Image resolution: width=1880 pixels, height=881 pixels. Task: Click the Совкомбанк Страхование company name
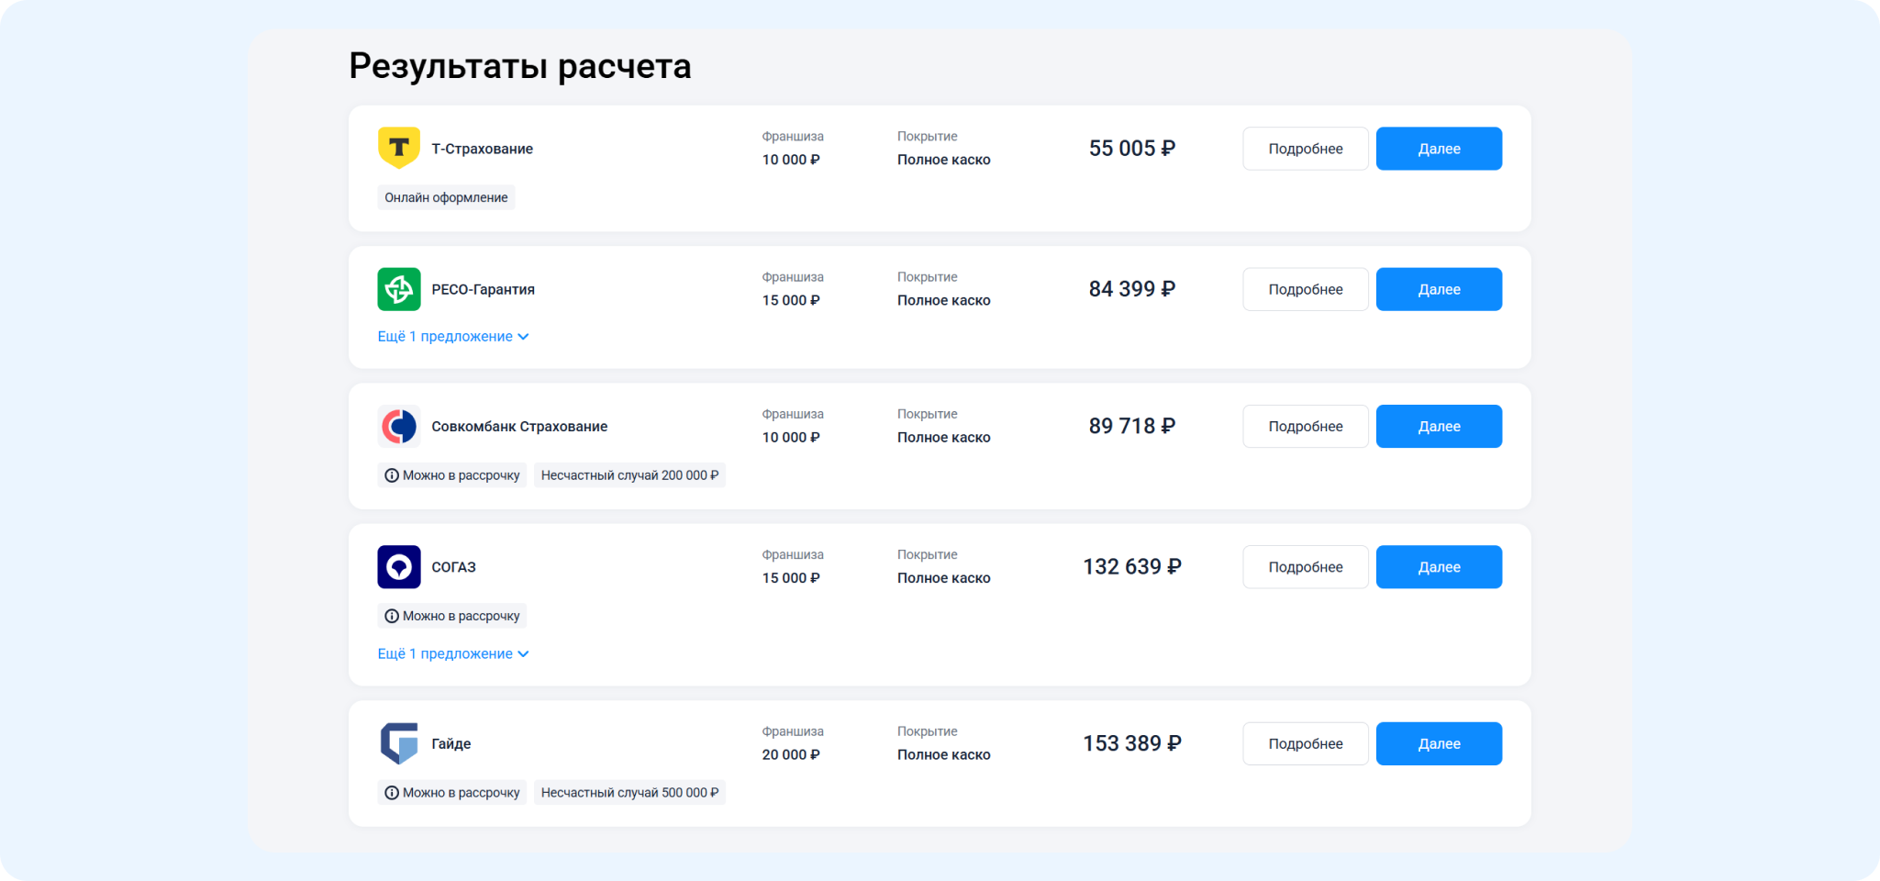tap(519, 427)
